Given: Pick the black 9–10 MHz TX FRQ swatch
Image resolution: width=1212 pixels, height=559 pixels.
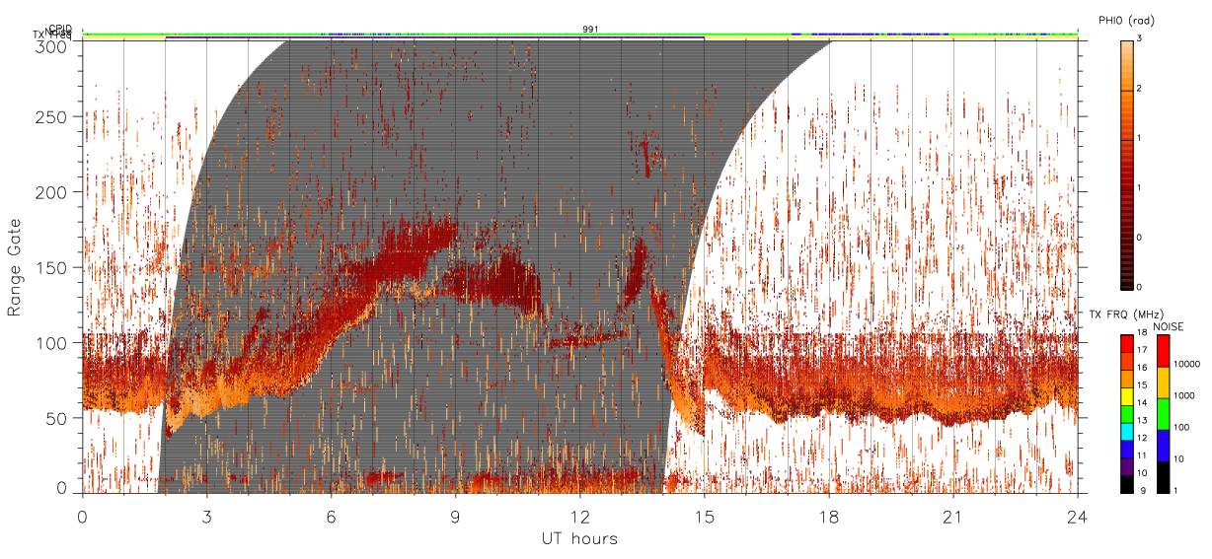Looking at the screenshot, I should click(x=1126, y=484).
